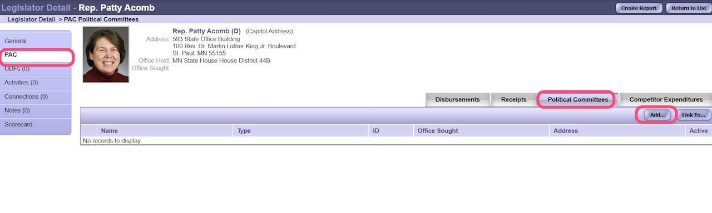Screen dimensions: 712x213
Task: Sort table by Active column
Action: point(698,131)
